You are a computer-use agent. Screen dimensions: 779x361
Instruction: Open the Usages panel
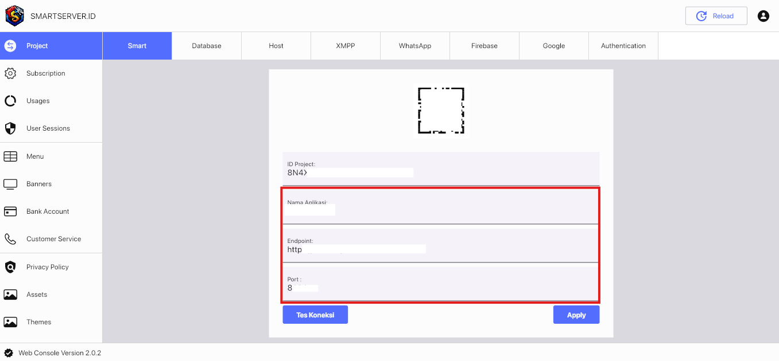(38, 100)
